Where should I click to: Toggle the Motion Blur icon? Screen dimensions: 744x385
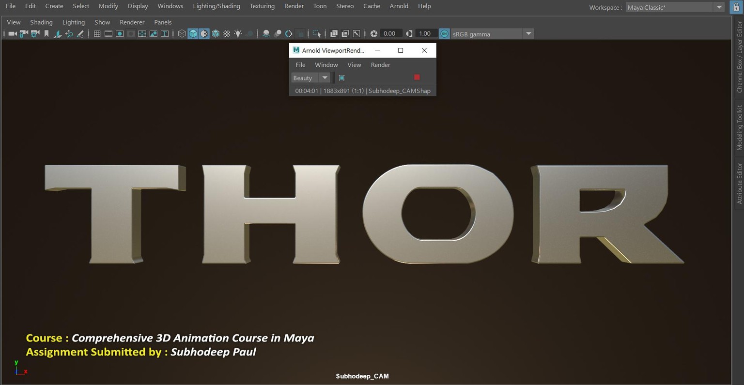point(278,33)
